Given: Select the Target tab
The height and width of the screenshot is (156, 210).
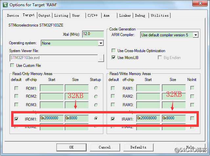Looking at the screenshot, I should coord(29,15).
